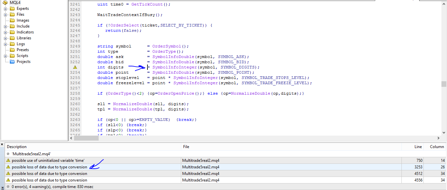
Task: Select the Images folder icon
Action: [12, 20]
